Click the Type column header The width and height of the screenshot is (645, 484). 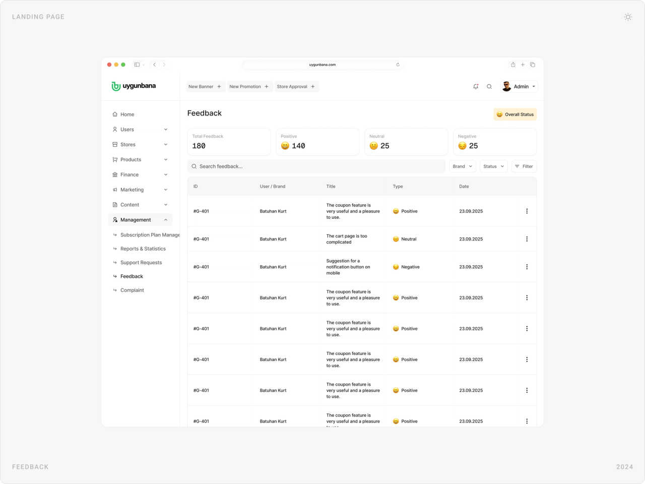(398, 187)
